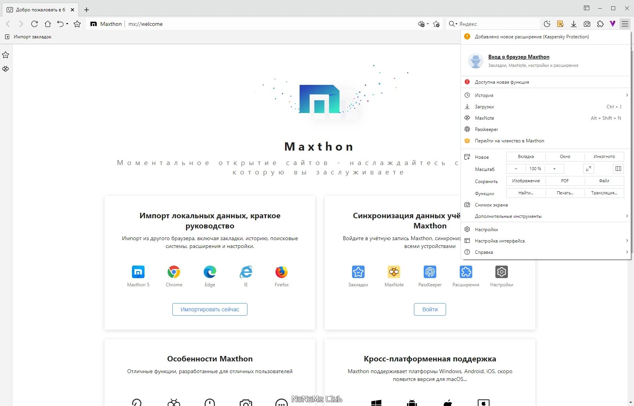Click the purple V extension icon
Viewport: 634px width, 406px height.
[x=612, y=24]
